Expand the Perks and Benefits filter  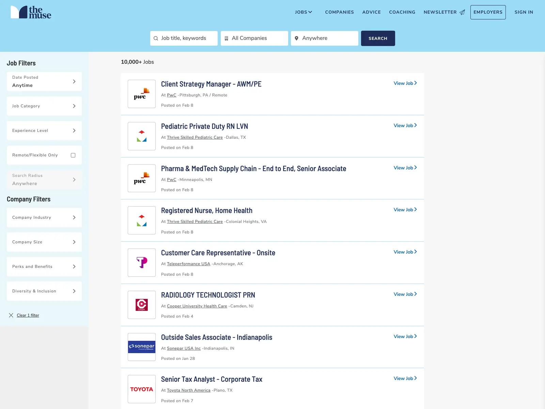(44, 267)
